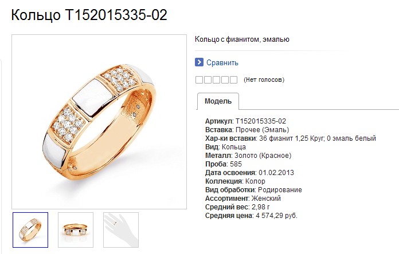The image size is (399, 254).
Task: Click the Кольцо с фианитом, эмалью description
Action: (242, 39)
